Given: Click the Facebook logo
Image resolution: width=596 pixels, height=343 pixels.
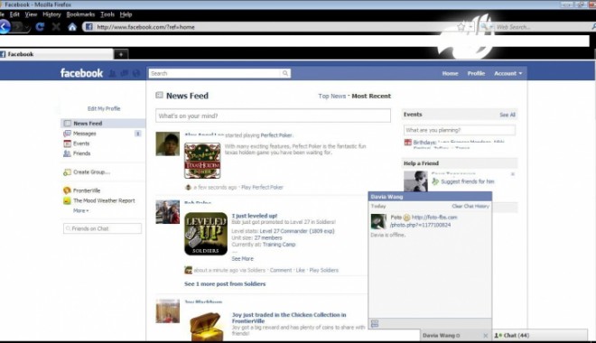Looking at the screenshot, I should [x=81, y=73].
